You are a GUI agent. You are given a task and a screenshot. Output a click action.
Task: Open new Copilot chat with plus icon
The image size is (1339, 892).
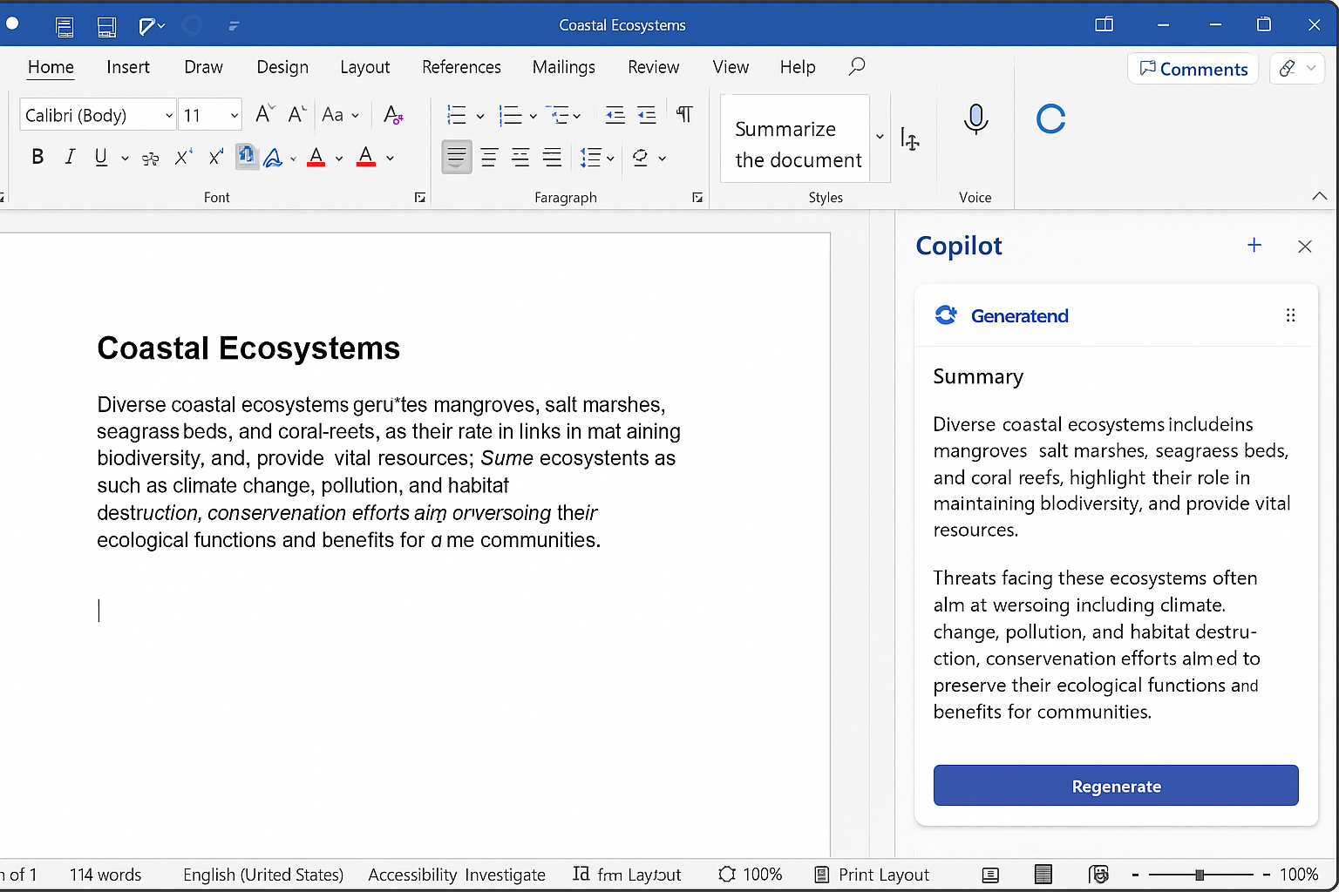coord(1254,246)
